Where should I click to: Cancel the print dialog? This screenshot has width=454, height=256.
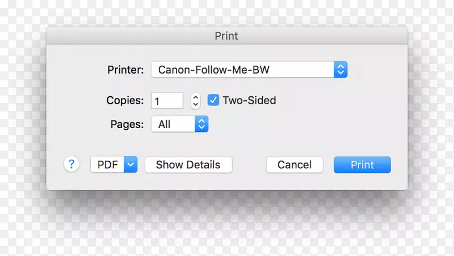coord(295,165)
